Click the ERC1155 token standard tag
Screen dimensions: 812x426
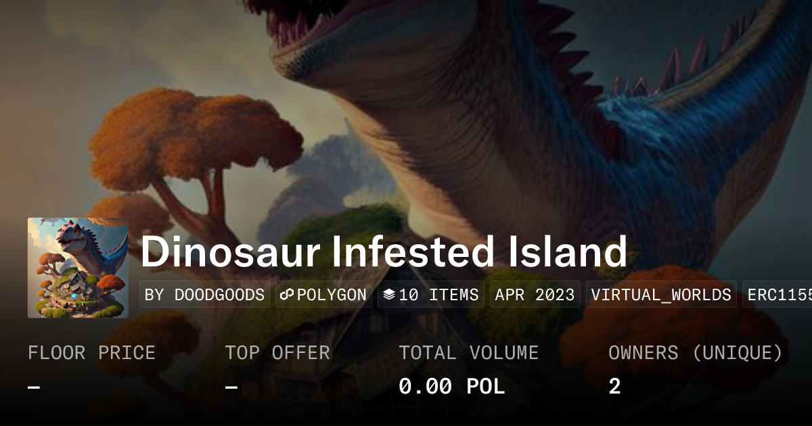(778, 295)
